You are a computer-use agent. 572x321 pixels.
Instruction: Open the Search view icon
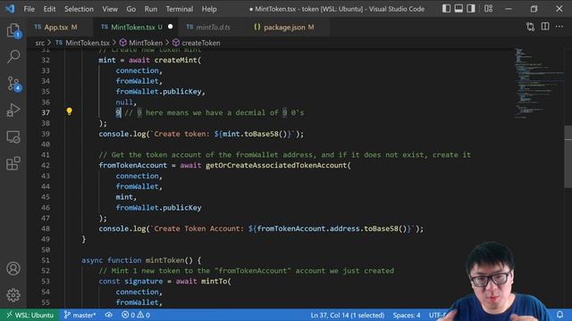click(x=13, y=56)
